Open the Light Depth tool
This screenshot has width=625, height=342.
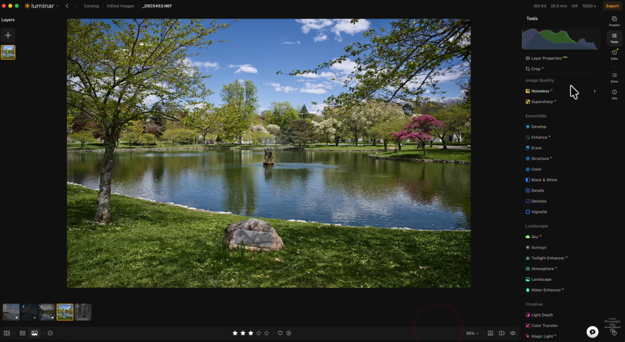tap(539, 315)
